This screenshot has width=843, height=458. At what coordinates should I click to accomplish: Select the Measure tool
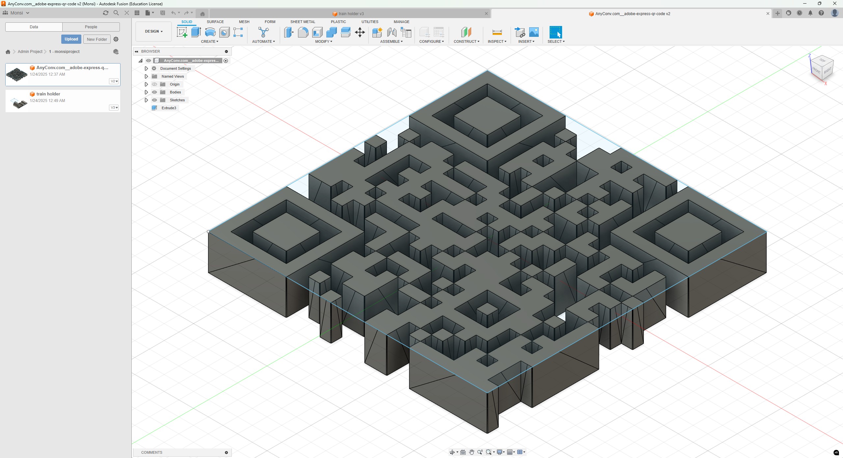[497, 32]
